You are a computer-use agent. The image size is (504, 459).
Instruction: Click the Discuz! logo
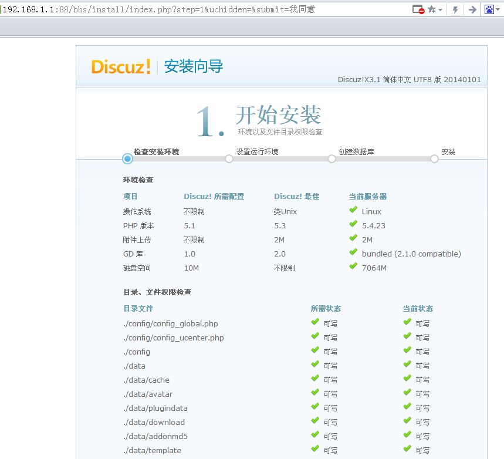[x=121, y=66]
